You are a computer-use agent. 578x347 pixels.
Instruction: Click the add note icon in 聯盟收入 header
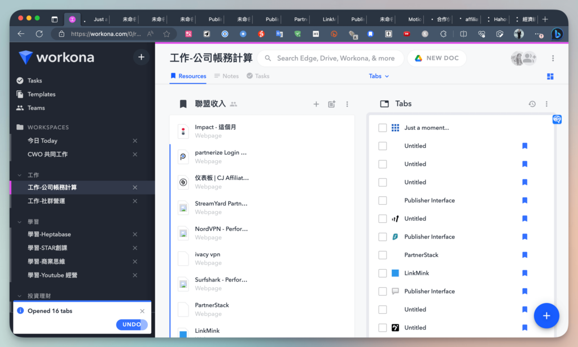point(331,104)
